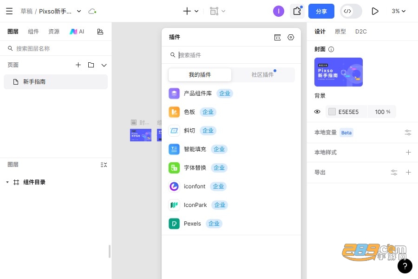Switch to the 原型 tab
418x279 pixels.
pos(340,32)
